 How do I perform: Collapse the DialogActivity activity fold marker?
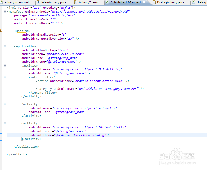coord(5,123)
